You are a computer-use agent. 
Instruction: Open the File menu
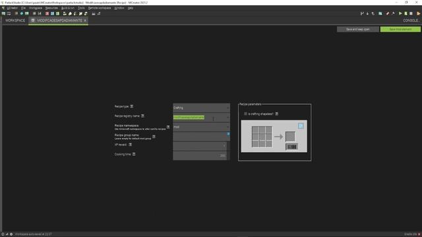click(24, 8)
